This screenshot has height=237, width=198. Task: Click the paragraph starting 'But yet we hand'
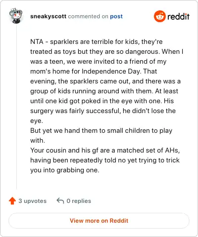[x=101, y=136]
